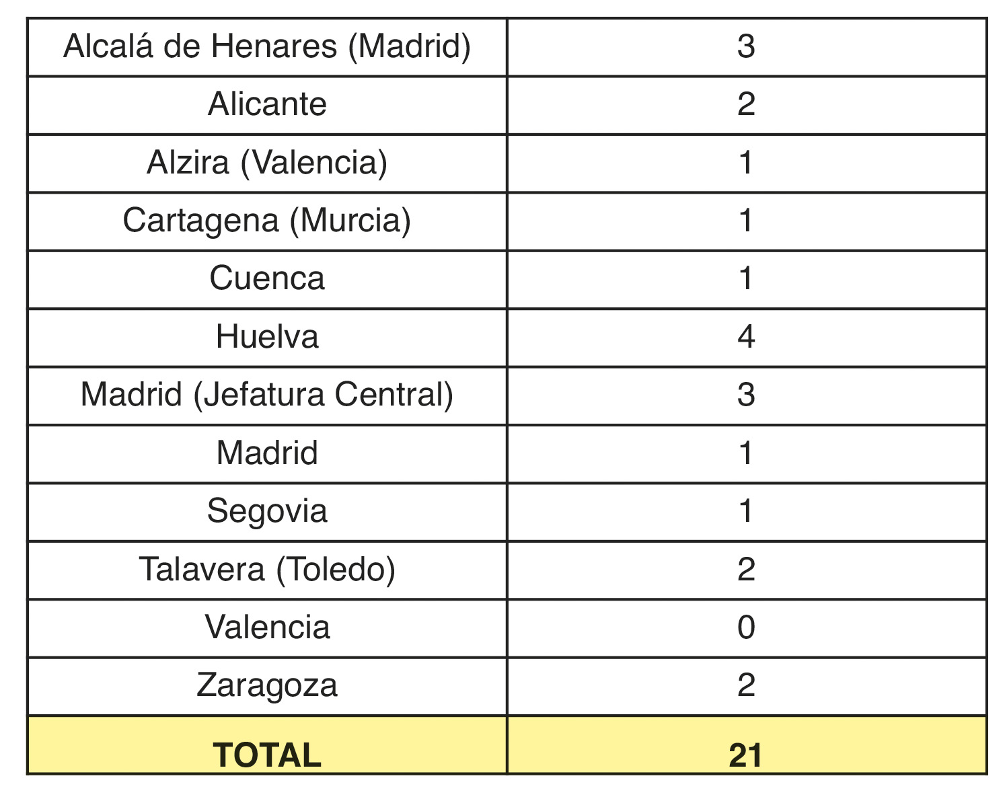Click the Alicante row label
The image size is (1005, 803).
tap(267, 105)
